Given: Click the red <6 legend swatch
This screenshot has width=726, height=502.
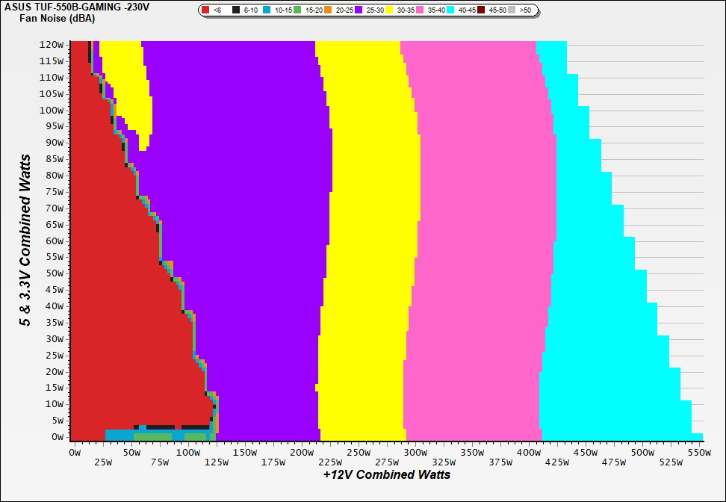Looking at the screenshot, I should tap(205, 10).
